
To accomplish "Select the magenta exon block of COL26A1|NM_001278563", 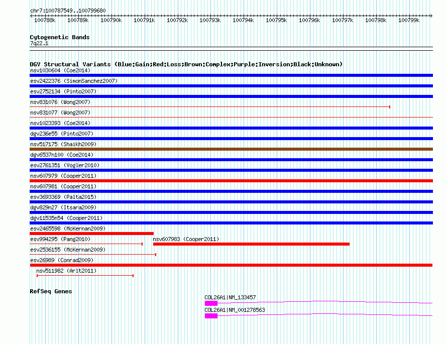I will pyautogui.click(x=211, y=316).
